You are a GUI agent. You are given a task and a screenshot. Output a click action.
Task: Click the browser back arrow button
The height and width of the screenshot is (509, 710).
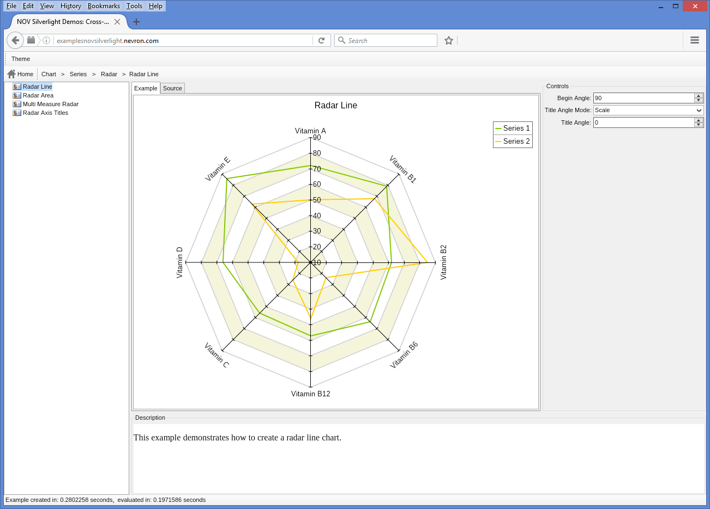(x=15, y=40)
